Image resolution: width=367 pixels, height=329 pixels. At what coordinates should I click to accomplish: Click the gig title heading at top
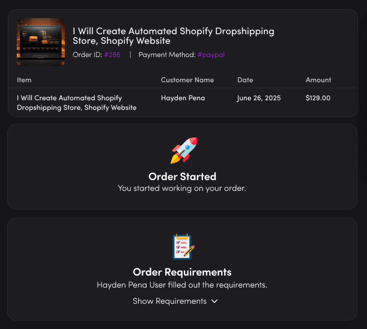173,36
